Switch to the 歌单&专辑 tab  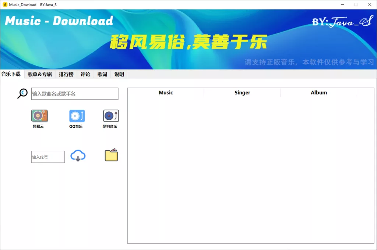(40, 74)
